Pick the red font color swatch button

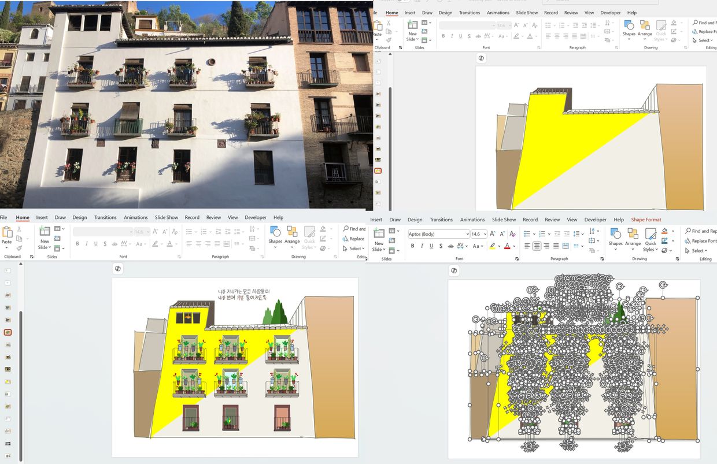[x=507, y=246]
